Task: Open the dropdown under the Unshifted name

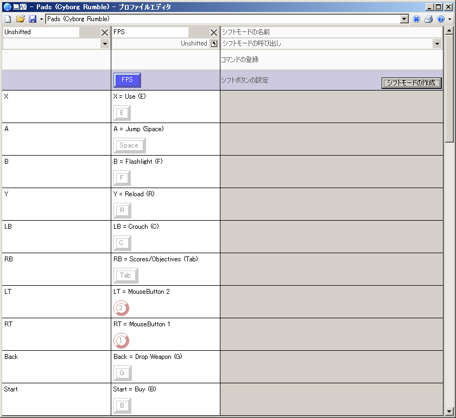Action: click(x=105, y=44)
